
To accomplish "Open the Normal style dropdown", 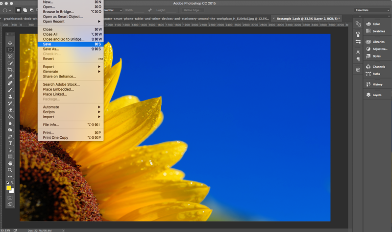I will tap(113, 10).
